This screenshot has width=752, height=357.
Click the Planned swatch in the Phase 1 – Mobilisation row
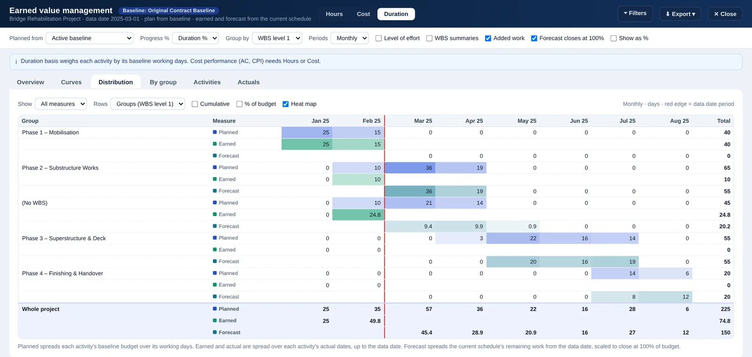pos(215,132)
